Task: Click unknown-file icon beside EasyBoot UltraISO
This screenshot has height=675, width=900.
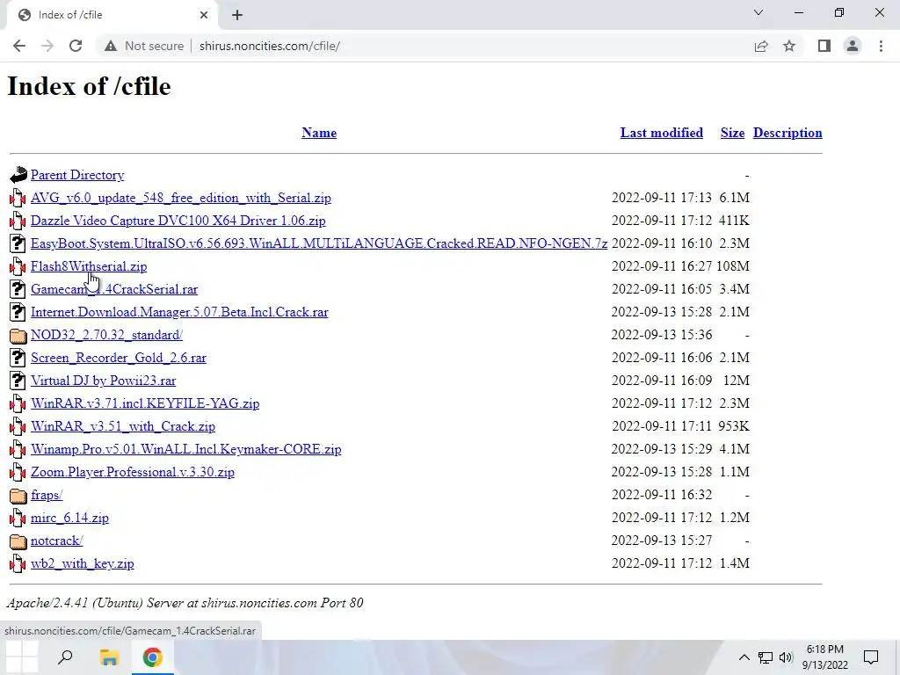Action: (x=18, y=243)
